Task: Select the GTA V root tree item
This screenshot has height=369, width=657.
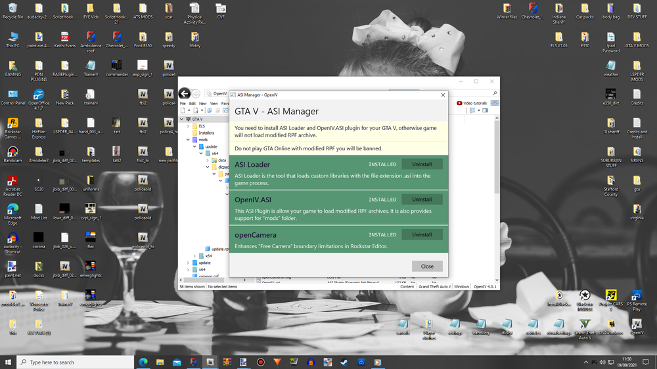Action: tap(194, 119)
